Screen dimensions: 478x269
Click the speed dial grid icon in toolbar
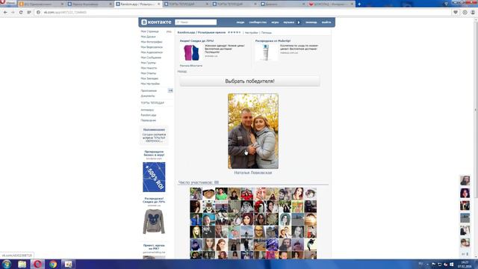[x=29, y=12]
